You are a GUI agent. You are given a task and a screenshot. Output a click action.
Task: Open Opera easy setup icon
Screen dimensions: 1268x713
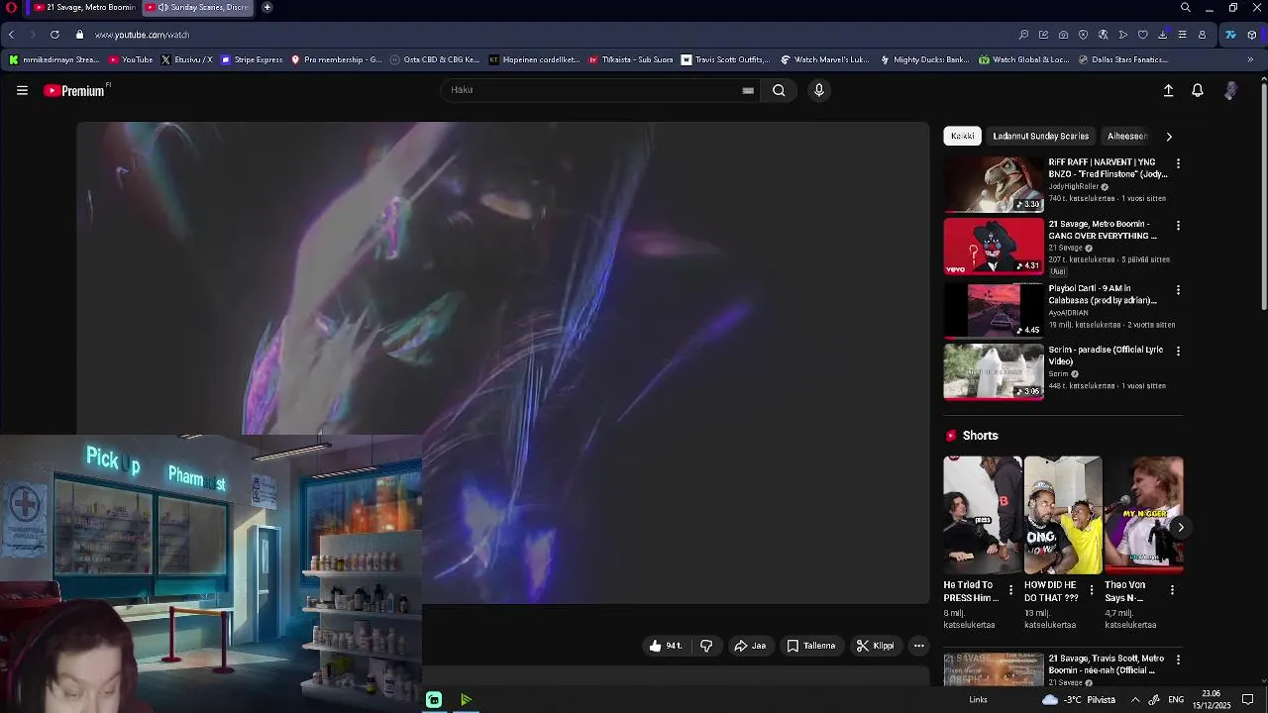pos(1182,35)
